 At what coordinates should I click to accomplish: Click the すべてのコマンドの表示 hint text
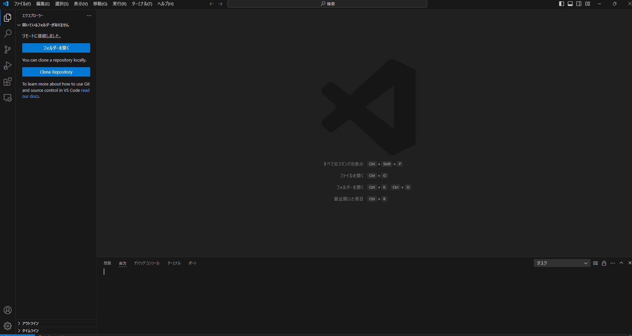[343, 164]
